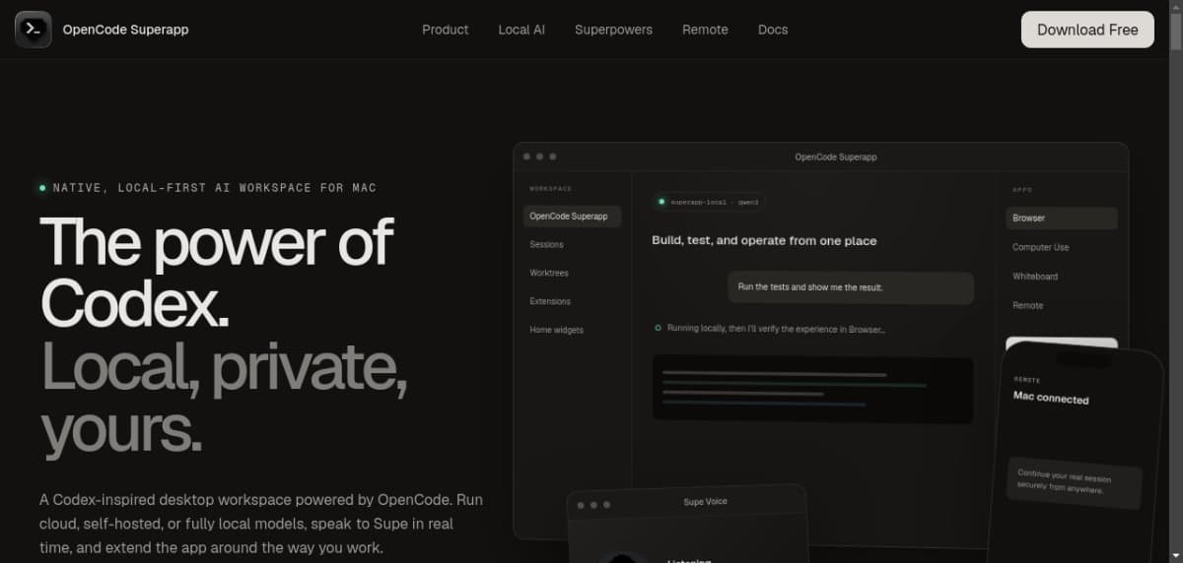Open the Docs nav item
This screenshot has width=1183, height=563.
click(773, 30)
